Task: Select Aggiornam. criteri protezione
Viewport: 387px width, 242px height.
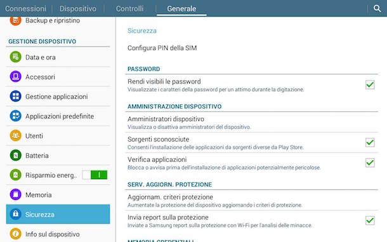Action: point(251,201)
